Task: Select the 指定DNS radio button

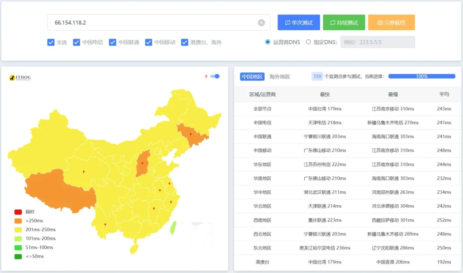Action: click(308, 42)
